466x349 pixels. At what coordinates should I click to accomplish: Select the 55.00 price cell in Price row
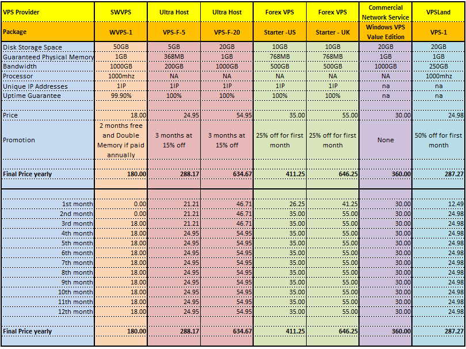tap(333, 115)
